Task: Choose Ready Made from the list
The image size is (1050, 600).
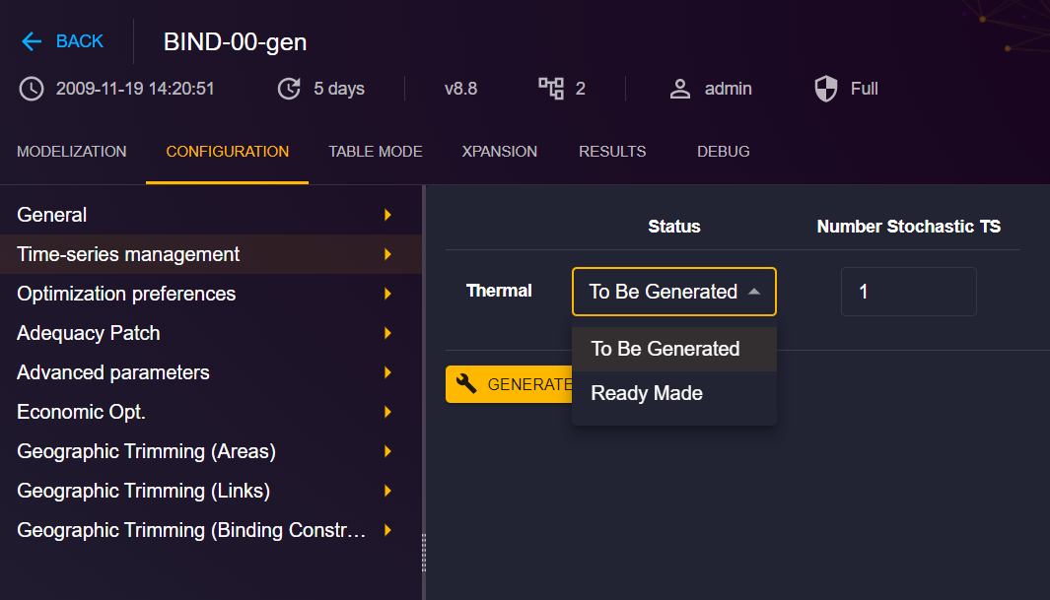Action: click(673, 393)
